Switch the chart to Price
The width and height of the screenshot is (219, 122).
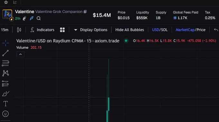[x=201, y=30]
